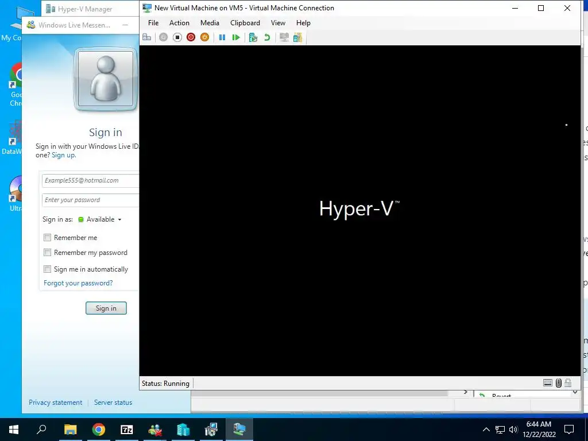Switch to Hyper-V Manager taskbar icon

coord(183,430)
